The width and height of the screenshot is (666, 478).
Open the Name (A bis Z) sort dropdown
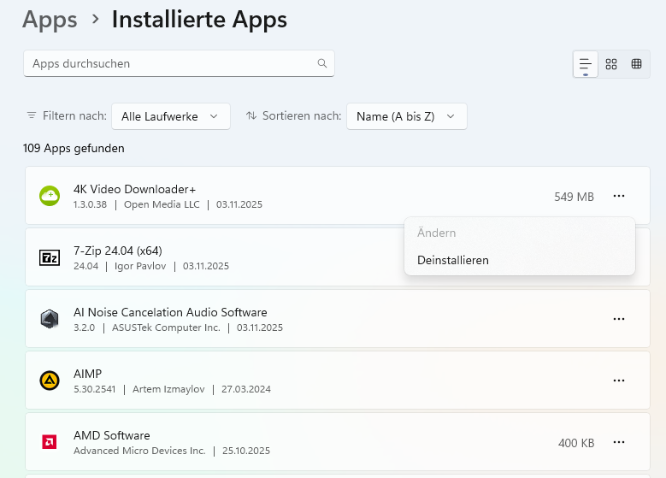406,116
